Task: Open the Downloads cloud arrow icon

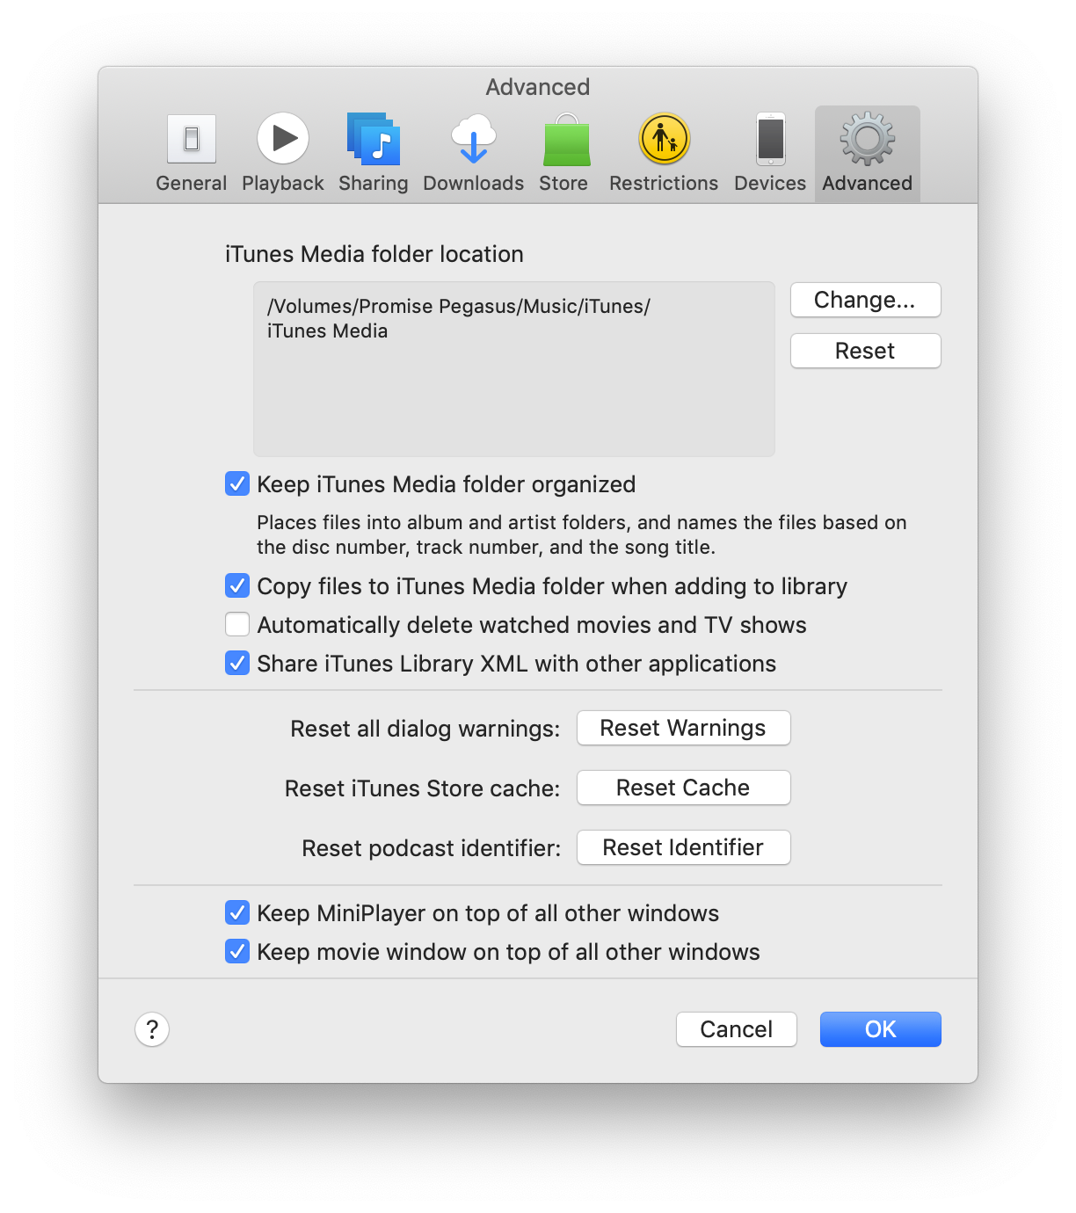Action: pyautogui.click(x=474, y=139)
